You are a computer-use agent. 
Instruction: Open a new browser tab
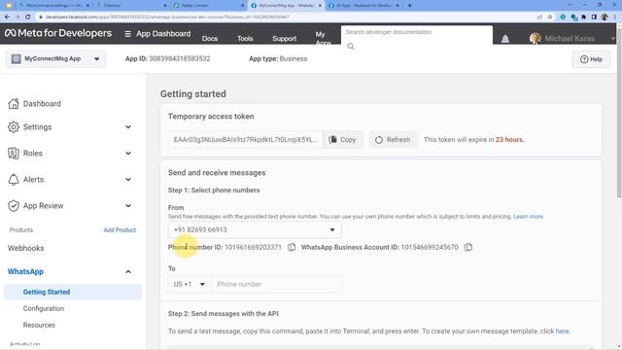tap(410, 6)
